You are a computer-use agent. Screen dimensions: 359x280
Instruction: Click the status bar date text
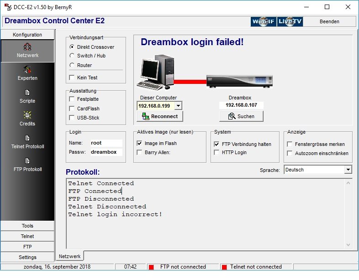(x=57, y=267)
